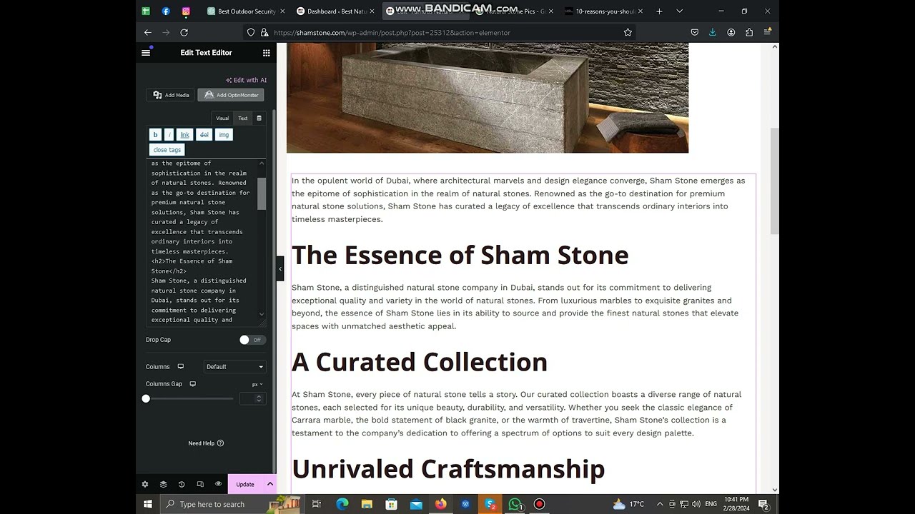The height and width of the screenshot is (514, 915).
Task: Preview changes with the eye icon
Action: 218,484
